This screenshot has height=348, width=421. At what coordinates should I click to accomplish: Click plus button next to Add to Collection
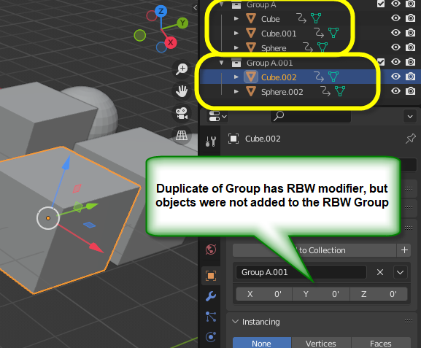pos(404,250)
